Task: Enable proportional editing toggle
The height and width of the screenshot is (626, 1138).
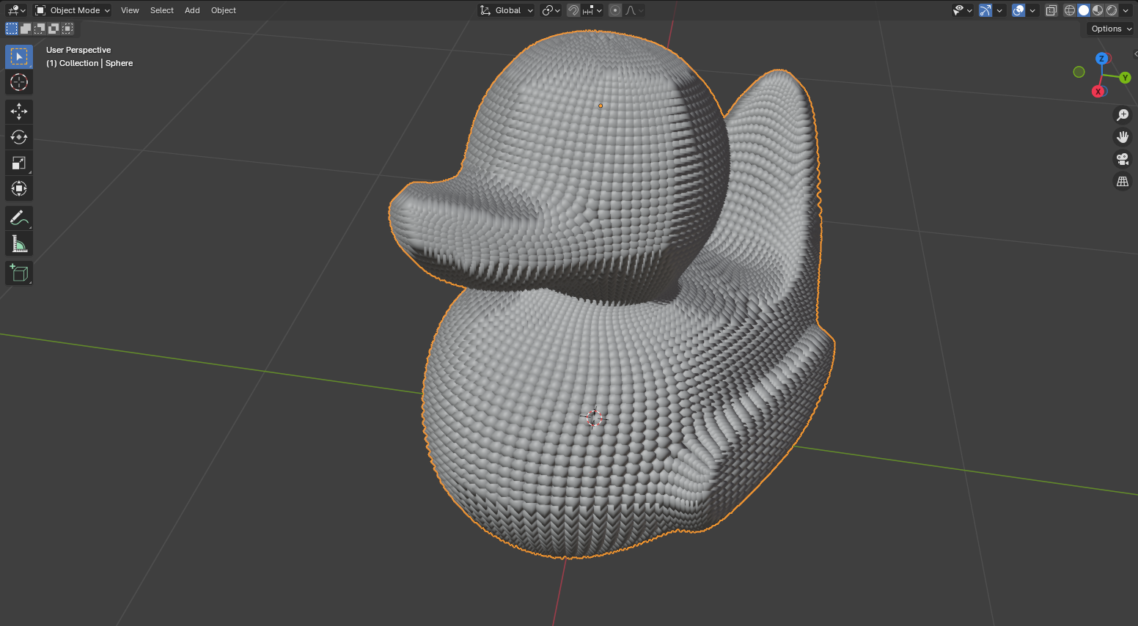Action: pos(615,10)
